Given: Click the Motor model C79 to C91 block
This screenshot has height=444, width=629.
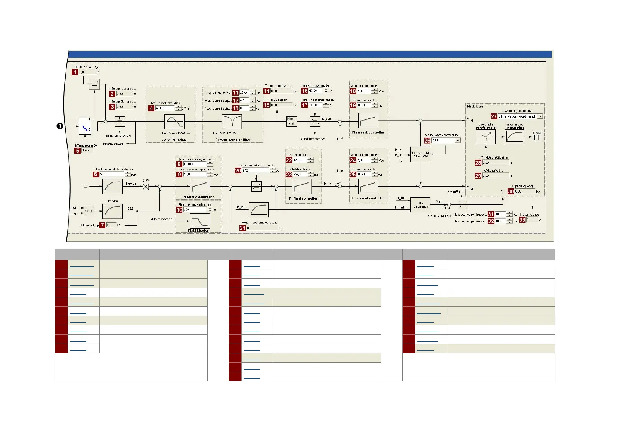Looking at the screenshot, I should click(420, 154).
